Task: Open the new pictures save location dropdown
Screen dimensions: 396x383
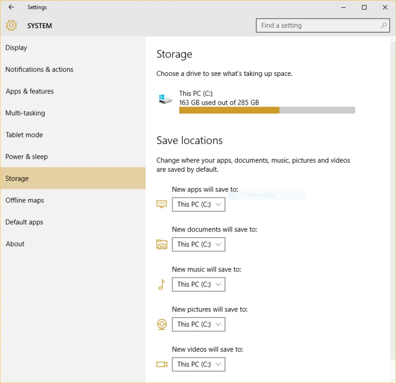Action: tap(198, 324)
